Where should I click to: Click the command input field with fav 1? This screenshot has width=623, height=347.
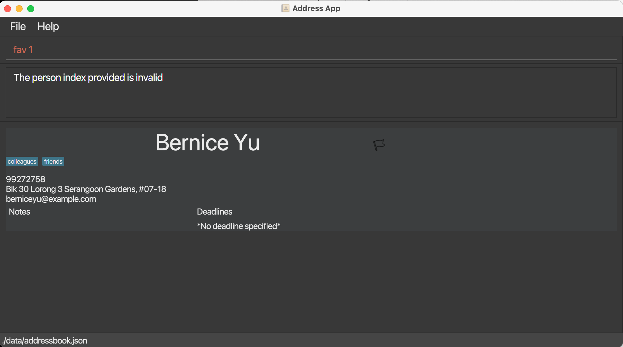(x=311, y=50)
